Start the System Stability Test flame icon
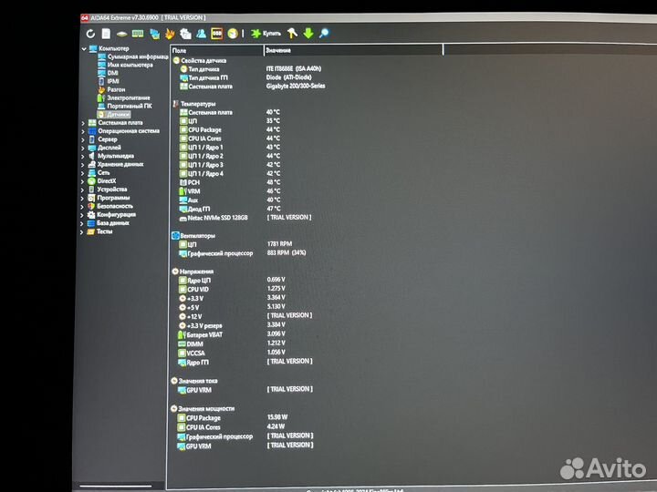This screenshot has height=492, width=657. [170, 34]
